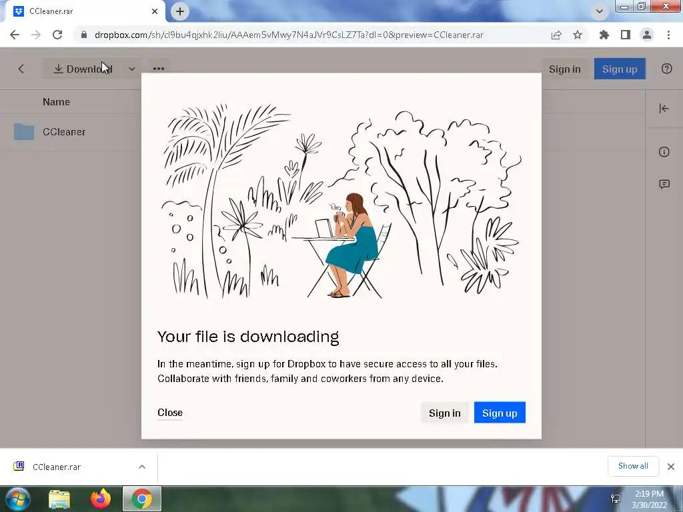
Task: Expand the Download options arrow
Action: (132, 69)
